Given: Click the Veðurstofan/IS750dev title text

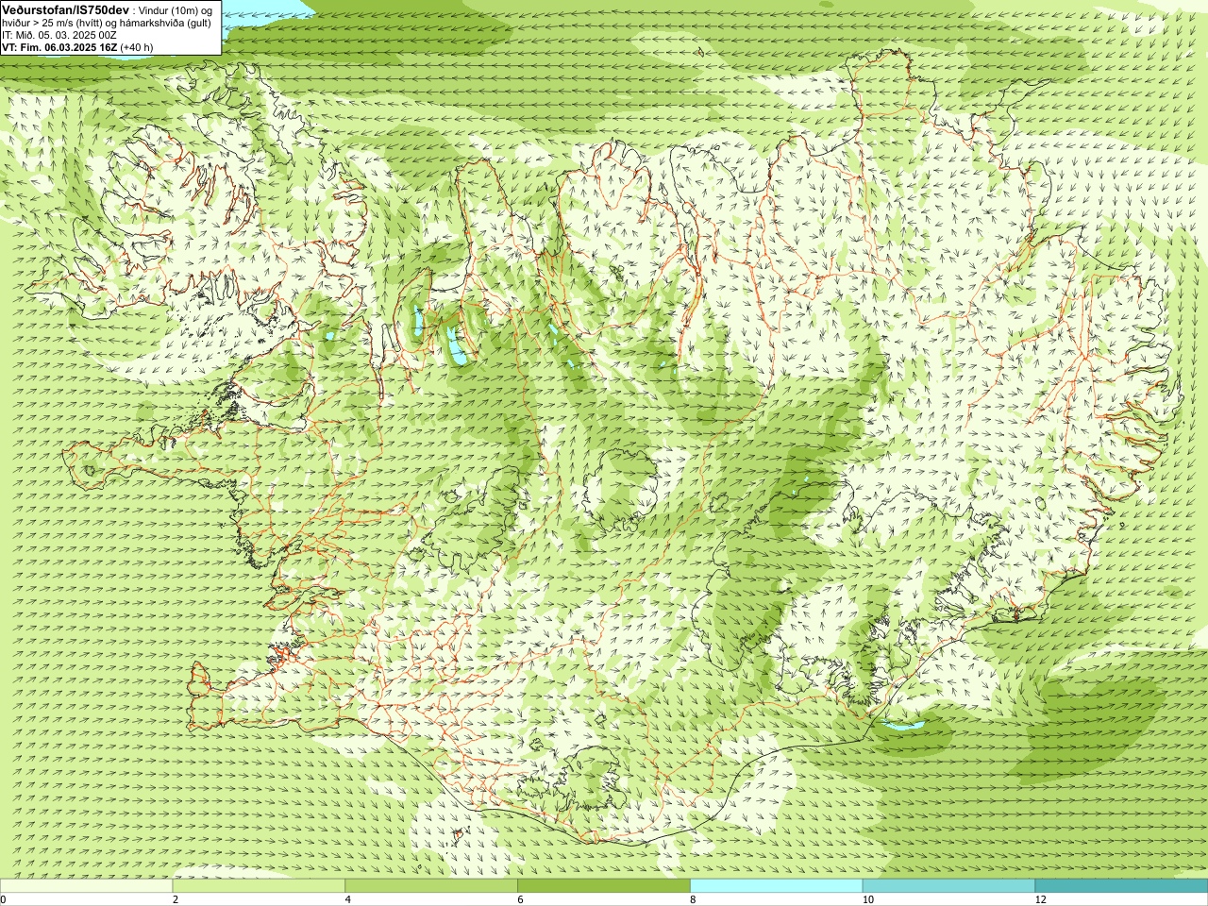Looking at the screenshot, I should (x=65, y=9).
